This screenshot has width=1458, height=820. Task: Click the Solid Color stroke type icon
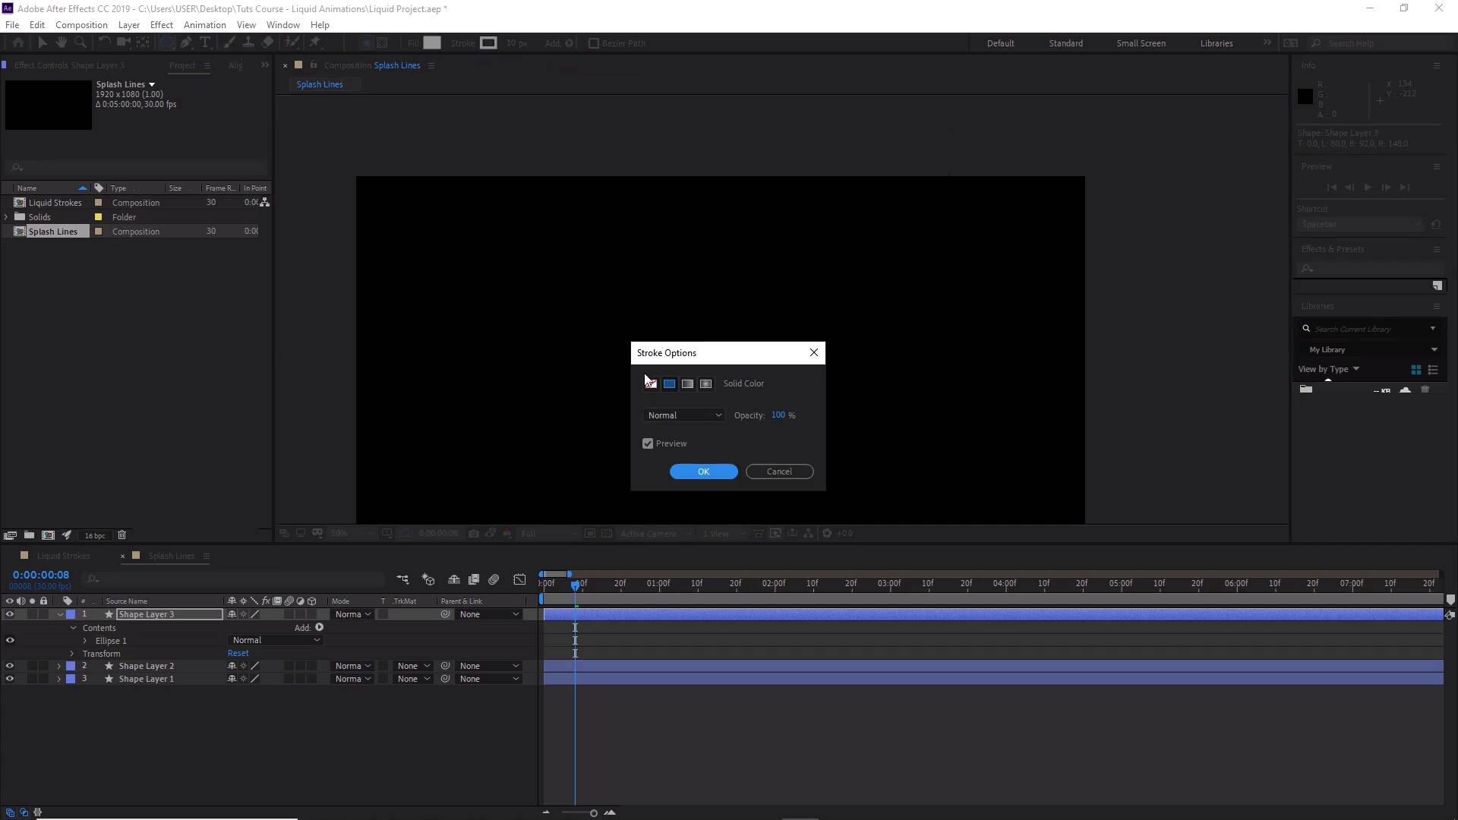[x=669, y=384]
